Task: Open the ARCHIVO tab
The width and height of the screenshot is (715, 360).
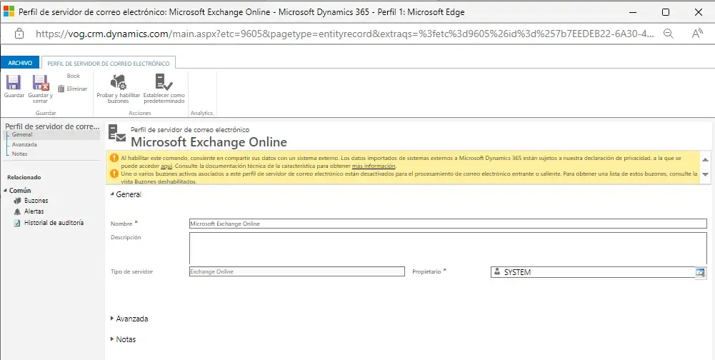Action: [x=20, y=63]
